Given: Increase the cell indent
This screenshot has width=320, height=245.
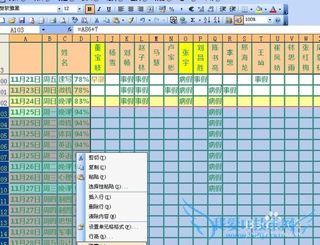Looking at the screenshot, I should (x=232, y=9).
